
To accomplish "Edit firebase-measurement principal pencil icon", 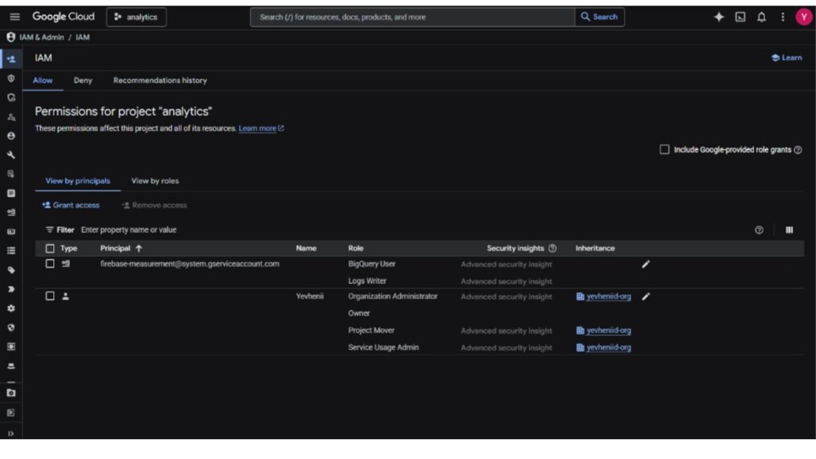I will [645, 265].
